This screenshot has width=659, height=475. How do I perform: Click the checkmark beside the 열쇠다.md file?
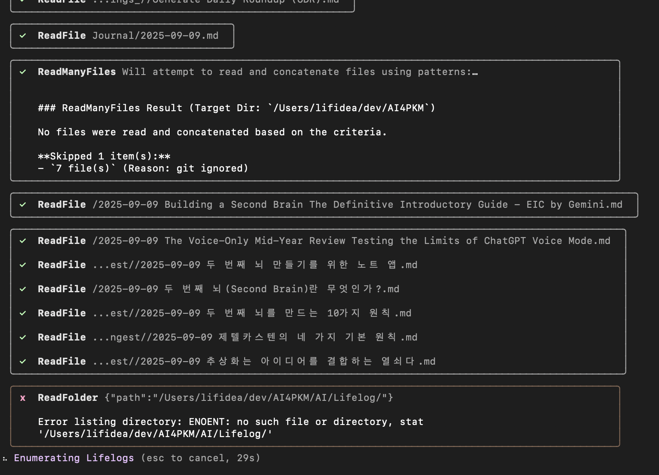tap(23, 362)
